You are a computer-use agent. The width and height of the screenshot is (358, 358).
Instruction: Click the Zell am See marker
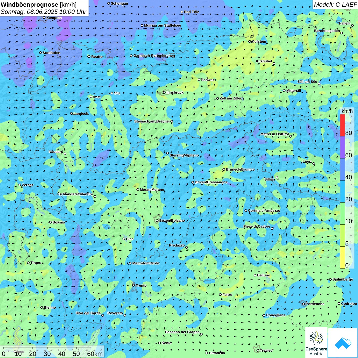(319, 84)
